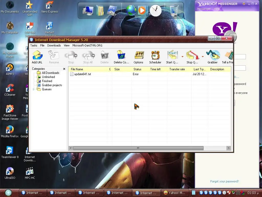The image size is (262, 197).
Task: Expand the Queues tree node
Action: [x=34, y=89]
